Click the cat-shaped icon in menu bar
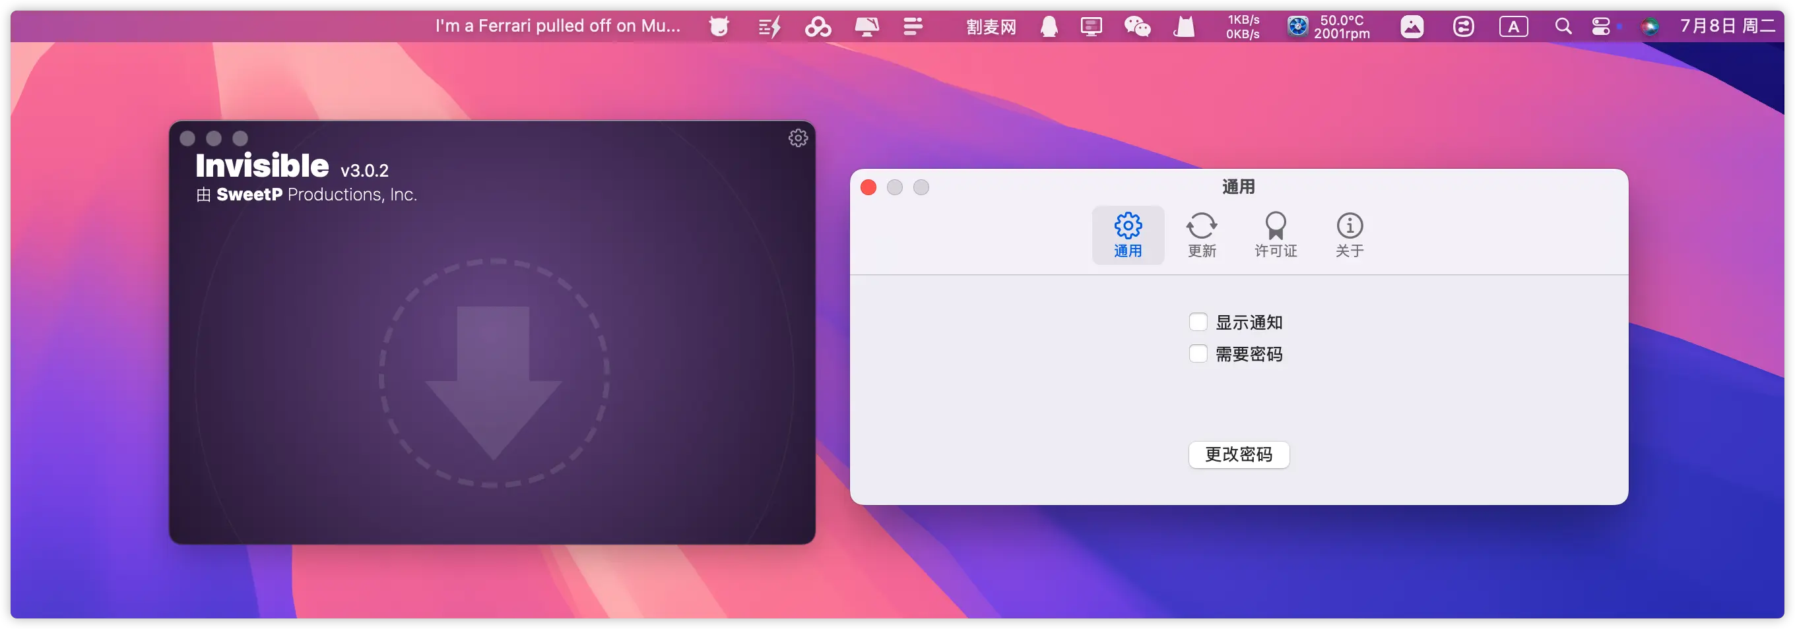The width and height of the screenshot is (1795, 629). pyautogui.click(x=1184, y=26)
